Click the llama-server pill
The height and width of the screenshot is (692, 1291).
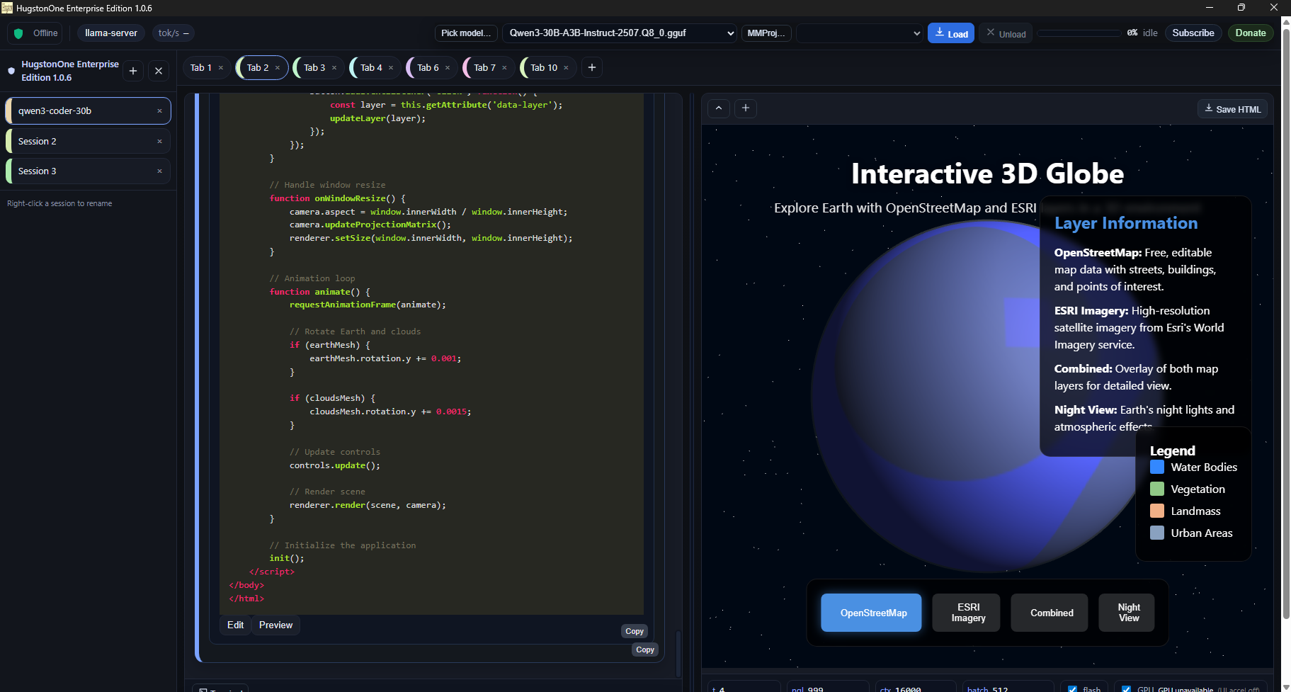[x=111, y=33]
